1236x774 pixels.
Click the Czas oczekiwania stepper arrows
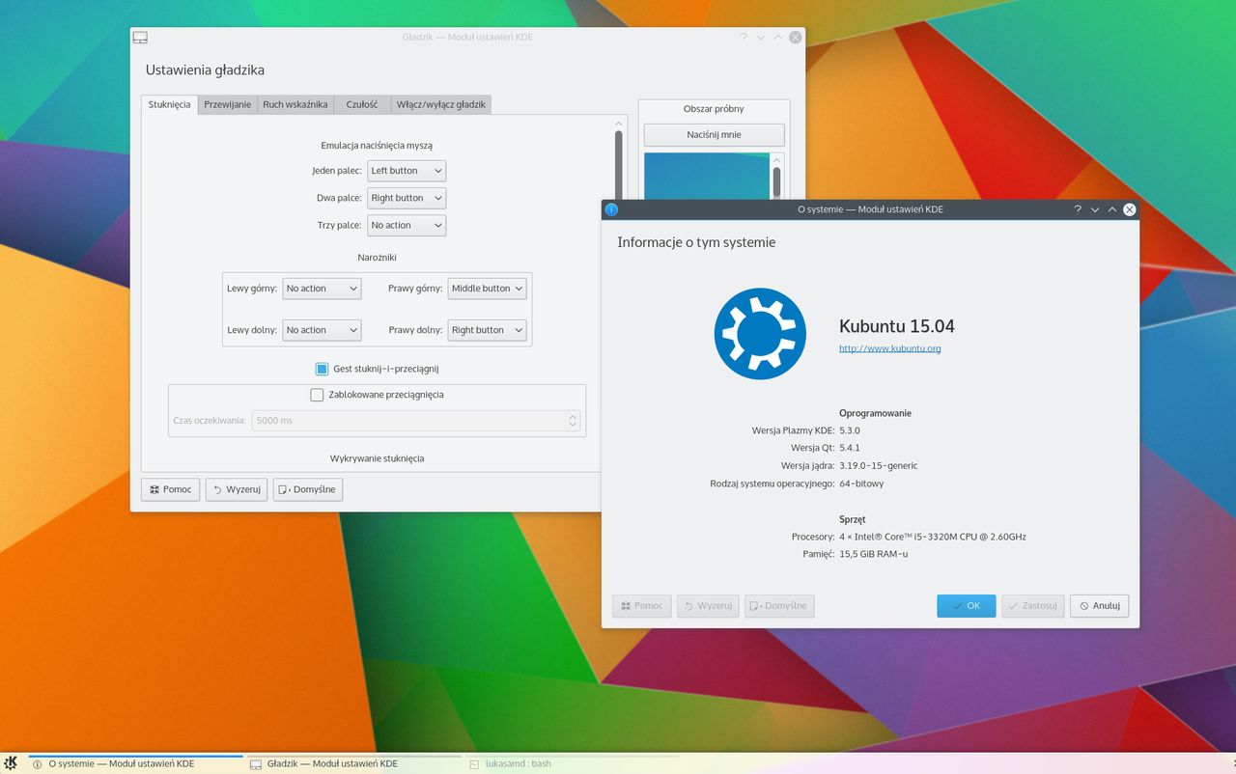[572, 420]
